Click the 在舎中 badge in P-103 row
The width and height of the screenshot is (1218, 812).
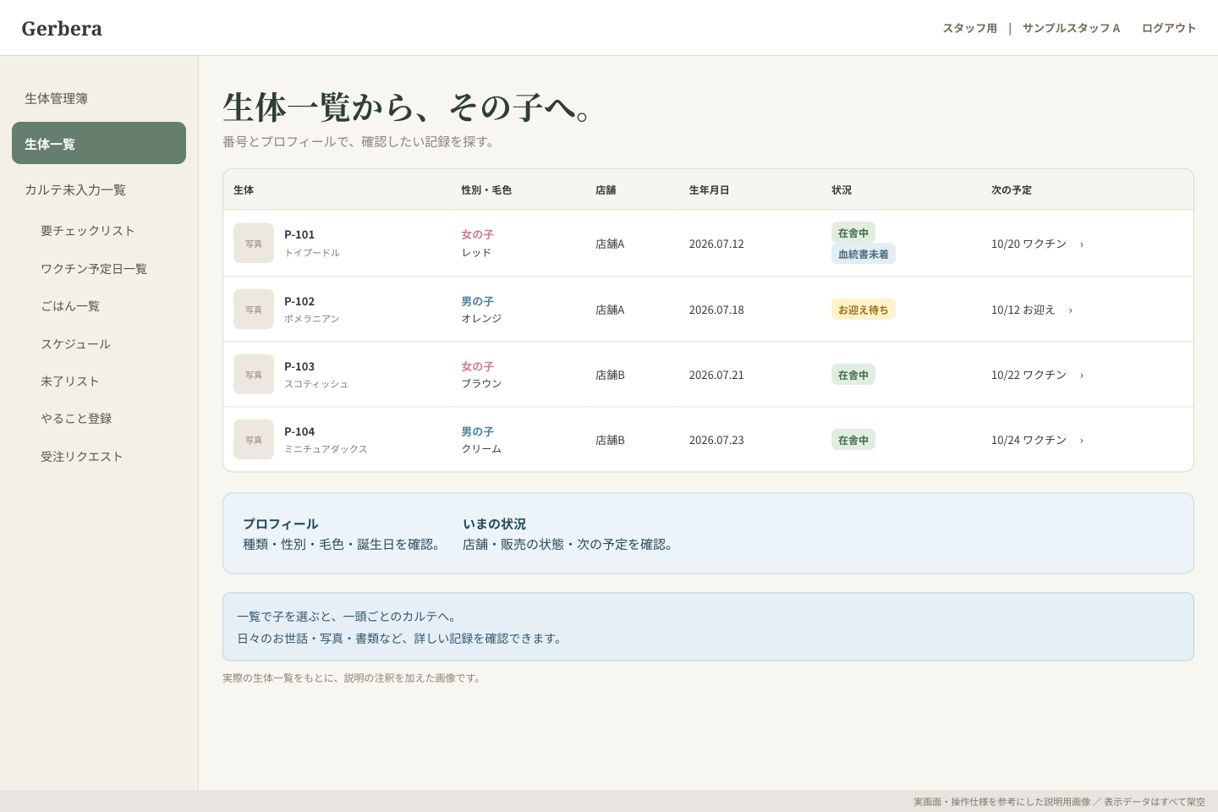point(853,375)
